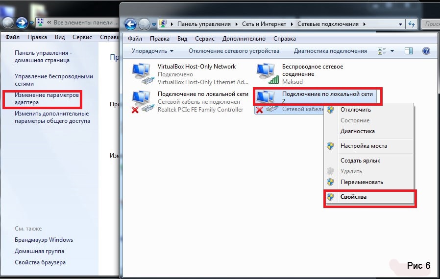Open the Упорядочить dropdown menu
The height and width of the screenshot is (279, 440).
click(x=152, y=51)
